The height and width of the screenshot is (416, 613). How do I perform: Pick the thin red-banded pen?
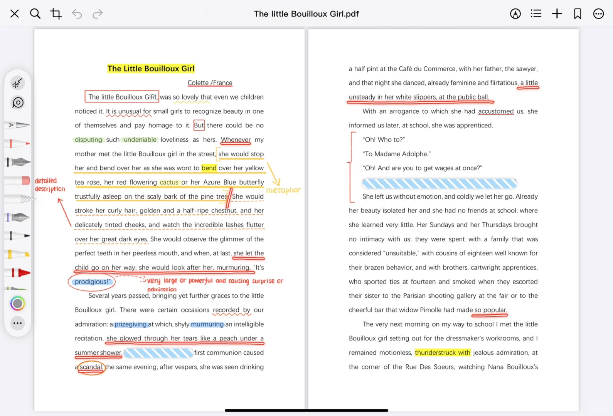(17, 143)
